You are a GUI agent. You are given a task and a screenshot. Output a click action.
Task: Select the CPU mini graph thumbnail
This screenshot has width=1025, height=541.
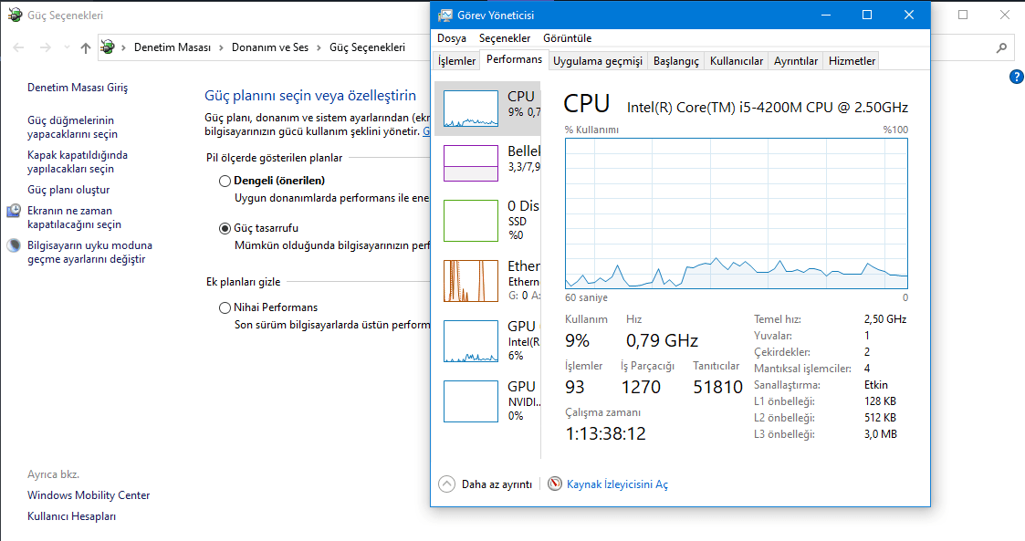[471, 109]
